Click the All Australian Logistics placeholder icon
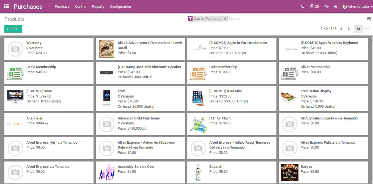373x184 pixels. 290,124
